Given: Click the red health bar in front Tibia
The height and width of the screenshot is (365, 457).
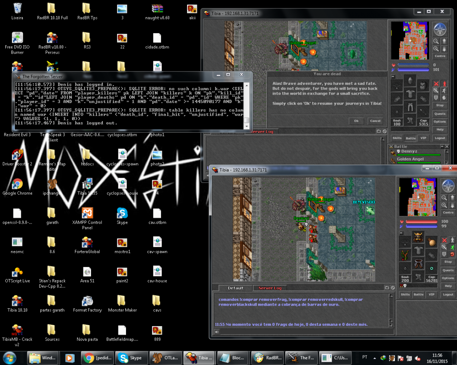Looking at the screenshot, I should pos(422,222).
